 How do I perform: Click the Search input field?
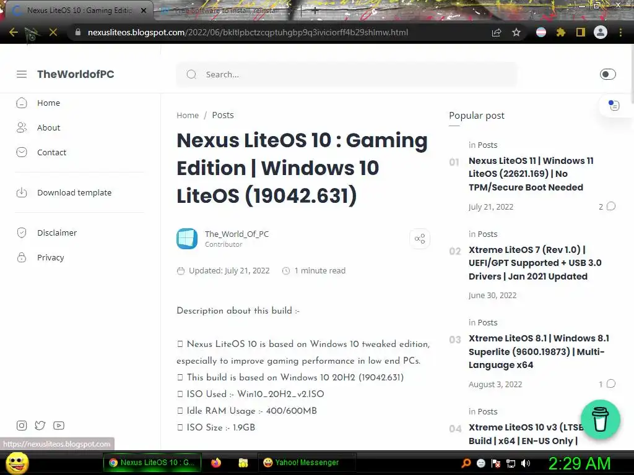347,74
